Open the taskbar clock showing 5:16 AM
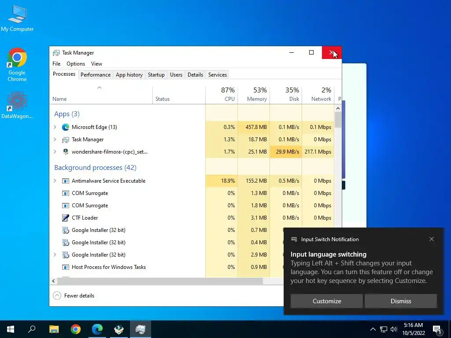Viewport: 451px width, 338px height. pyautogui.click(x=413, y=329)
